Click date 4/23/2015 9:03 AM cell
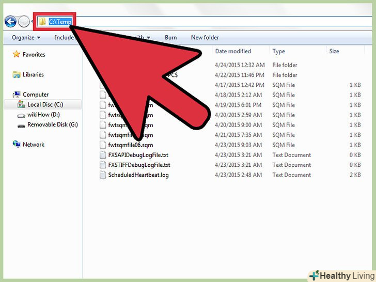Viewport: 376px width, 282px height. pyautogui.click(x=239, y=145)
